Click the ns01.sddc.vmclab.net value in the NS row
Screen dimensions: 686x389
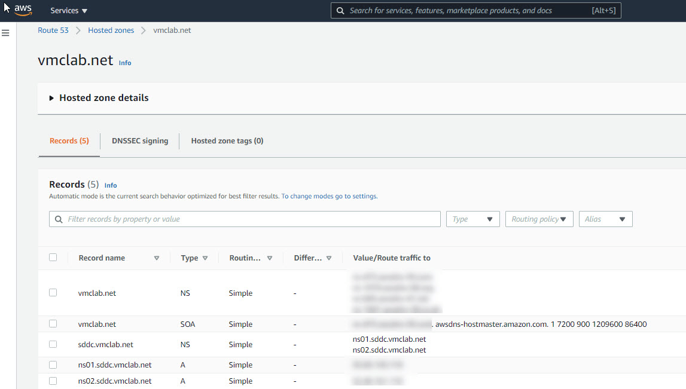tap(389, 339)
